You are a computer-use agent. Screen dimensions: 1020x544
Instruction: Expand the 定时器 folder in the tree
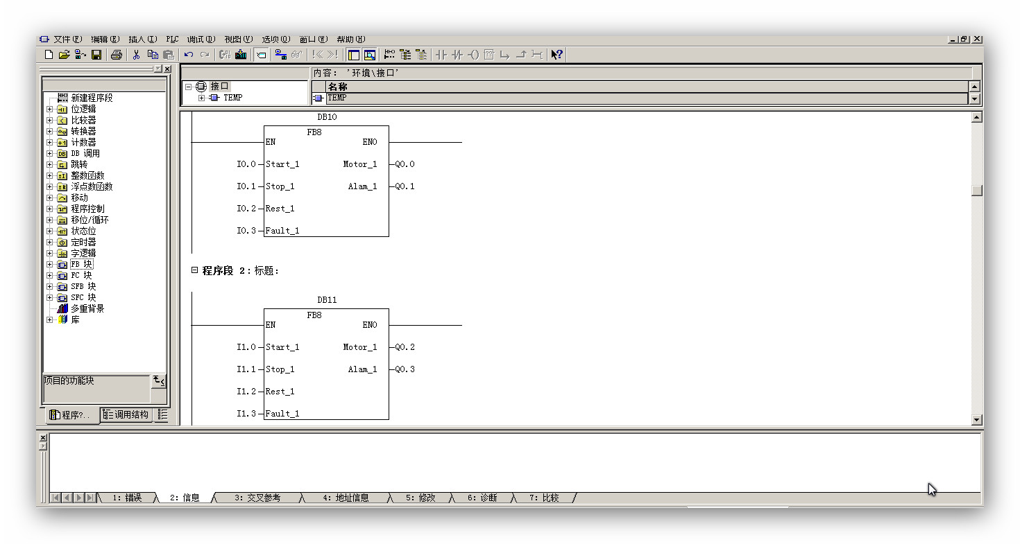click(x=49, y=243)
